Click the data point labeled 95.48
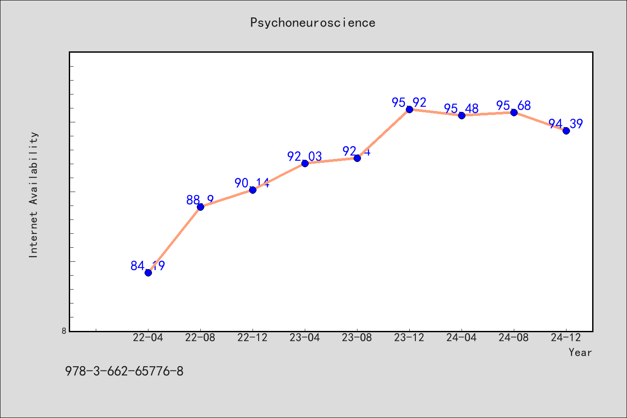 coord(462,115)
